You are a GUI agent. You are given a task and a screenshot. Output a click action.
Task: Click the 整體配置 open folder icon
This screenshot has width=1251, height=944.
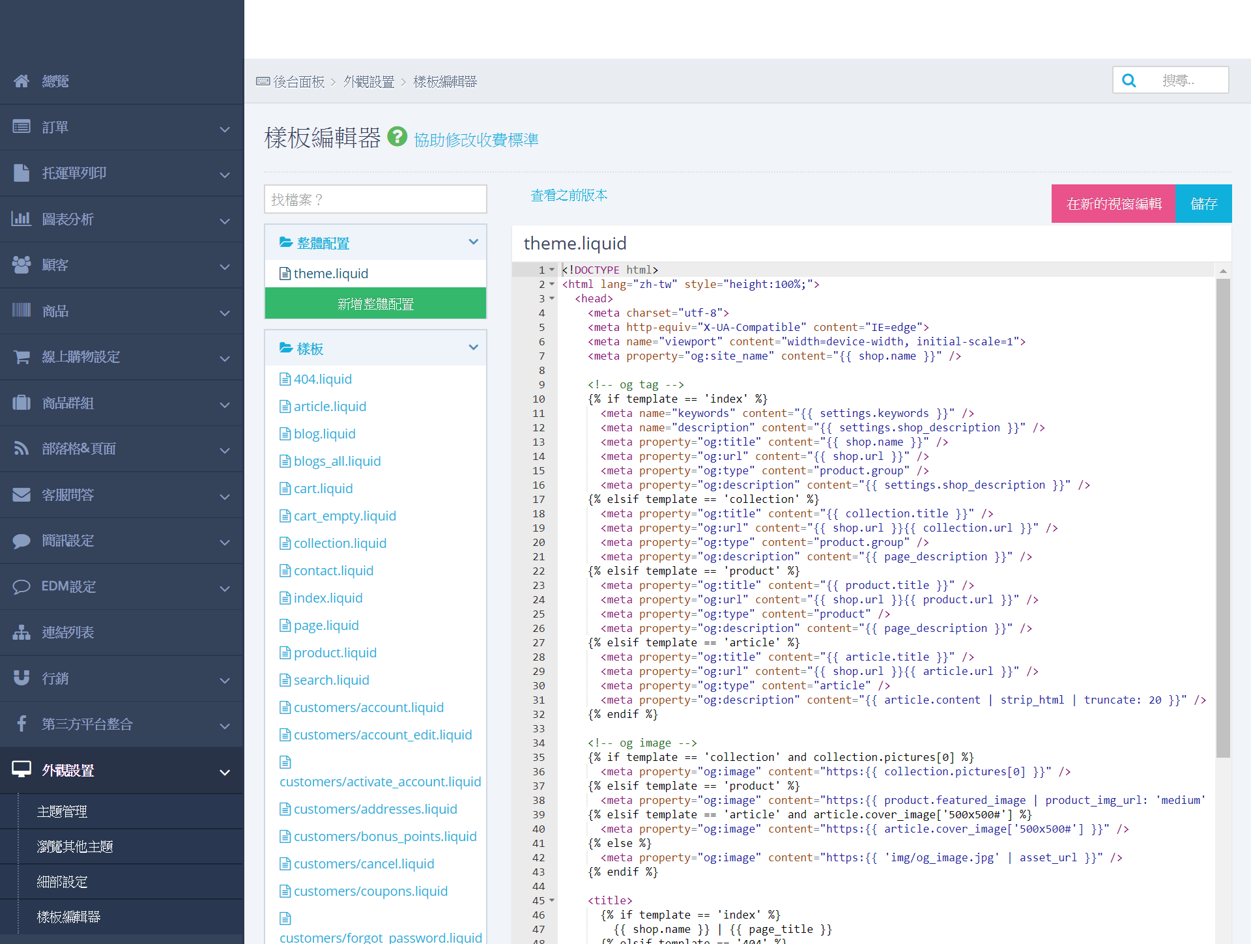286,242
